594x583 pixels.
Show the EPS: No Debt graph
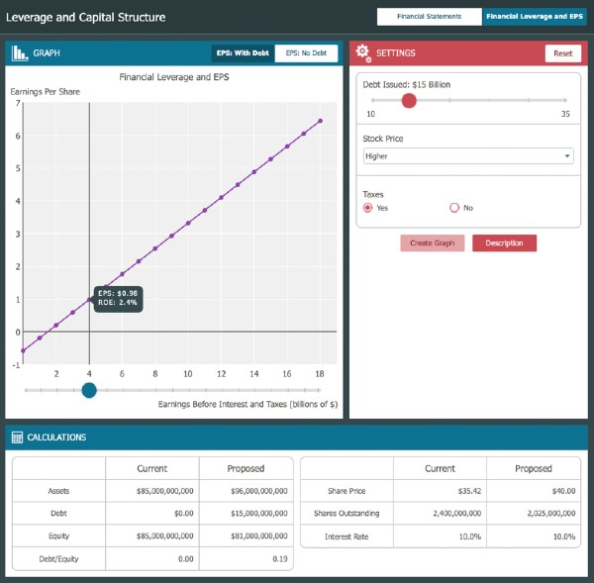306,53
